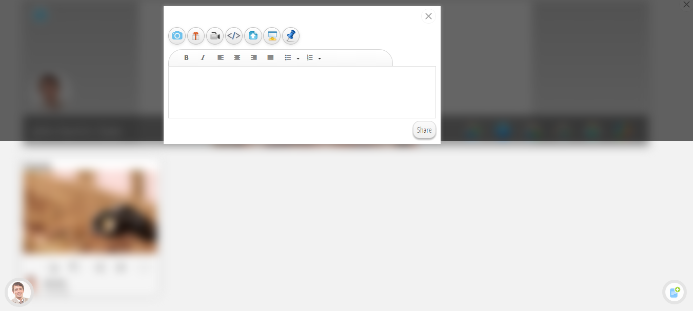Screen dimensions: 693x311
Task: Toggle italic formatting
Action: pos(203,58)
